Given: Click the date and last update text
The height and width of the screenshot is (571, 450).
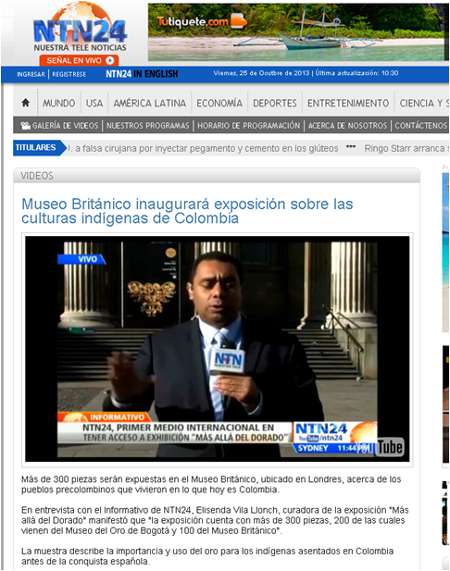Looking at the screenshot, I should tap(306, 73).
